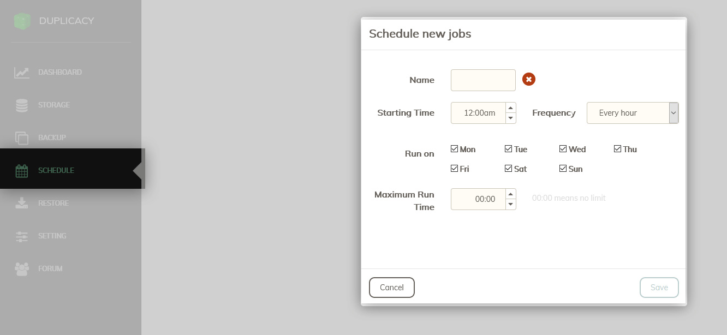The image size is (727, 335).
Task: Click the Schedule calendar icon
Action: (21, 171)
